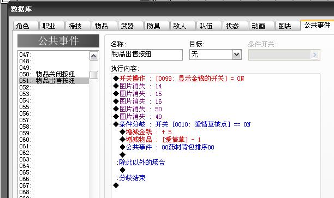
Task: Click the disabled 条件开关 field
Action: (x=284, y=55)
